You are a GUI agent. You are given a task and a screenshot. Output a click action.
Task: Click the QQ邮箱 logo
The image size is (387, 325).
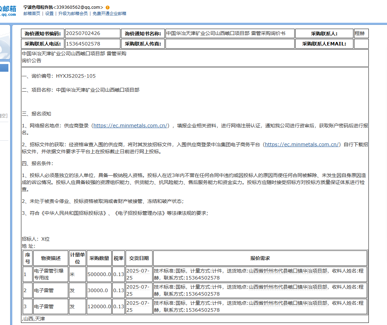pos(8,11)
